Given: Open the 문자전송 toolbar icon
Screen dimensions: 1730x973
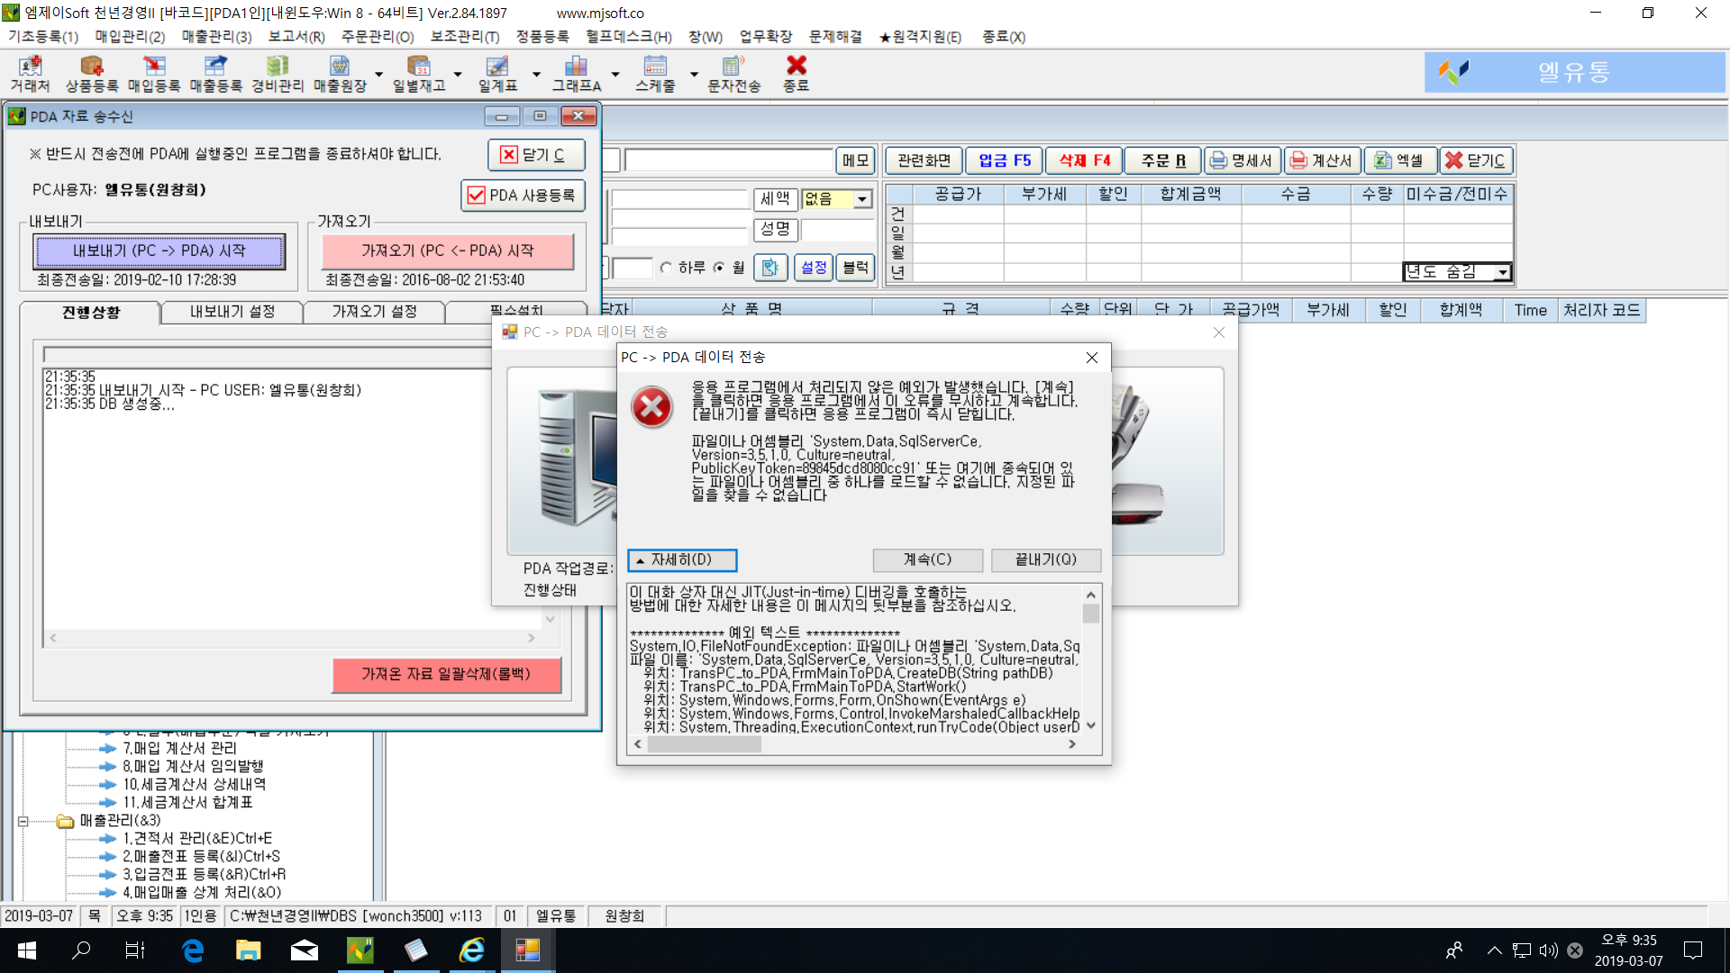Looking at the screenshot, I should coord(734,74).
